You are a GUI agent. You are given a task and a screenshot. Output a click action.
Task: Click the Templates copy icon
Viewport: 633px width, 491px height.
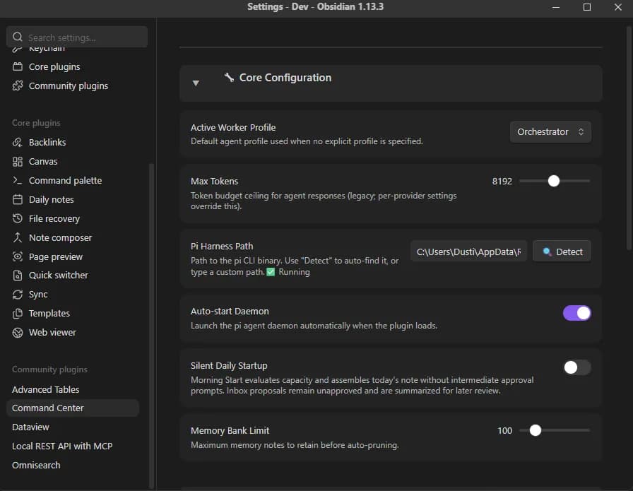(x=18, y=314)
